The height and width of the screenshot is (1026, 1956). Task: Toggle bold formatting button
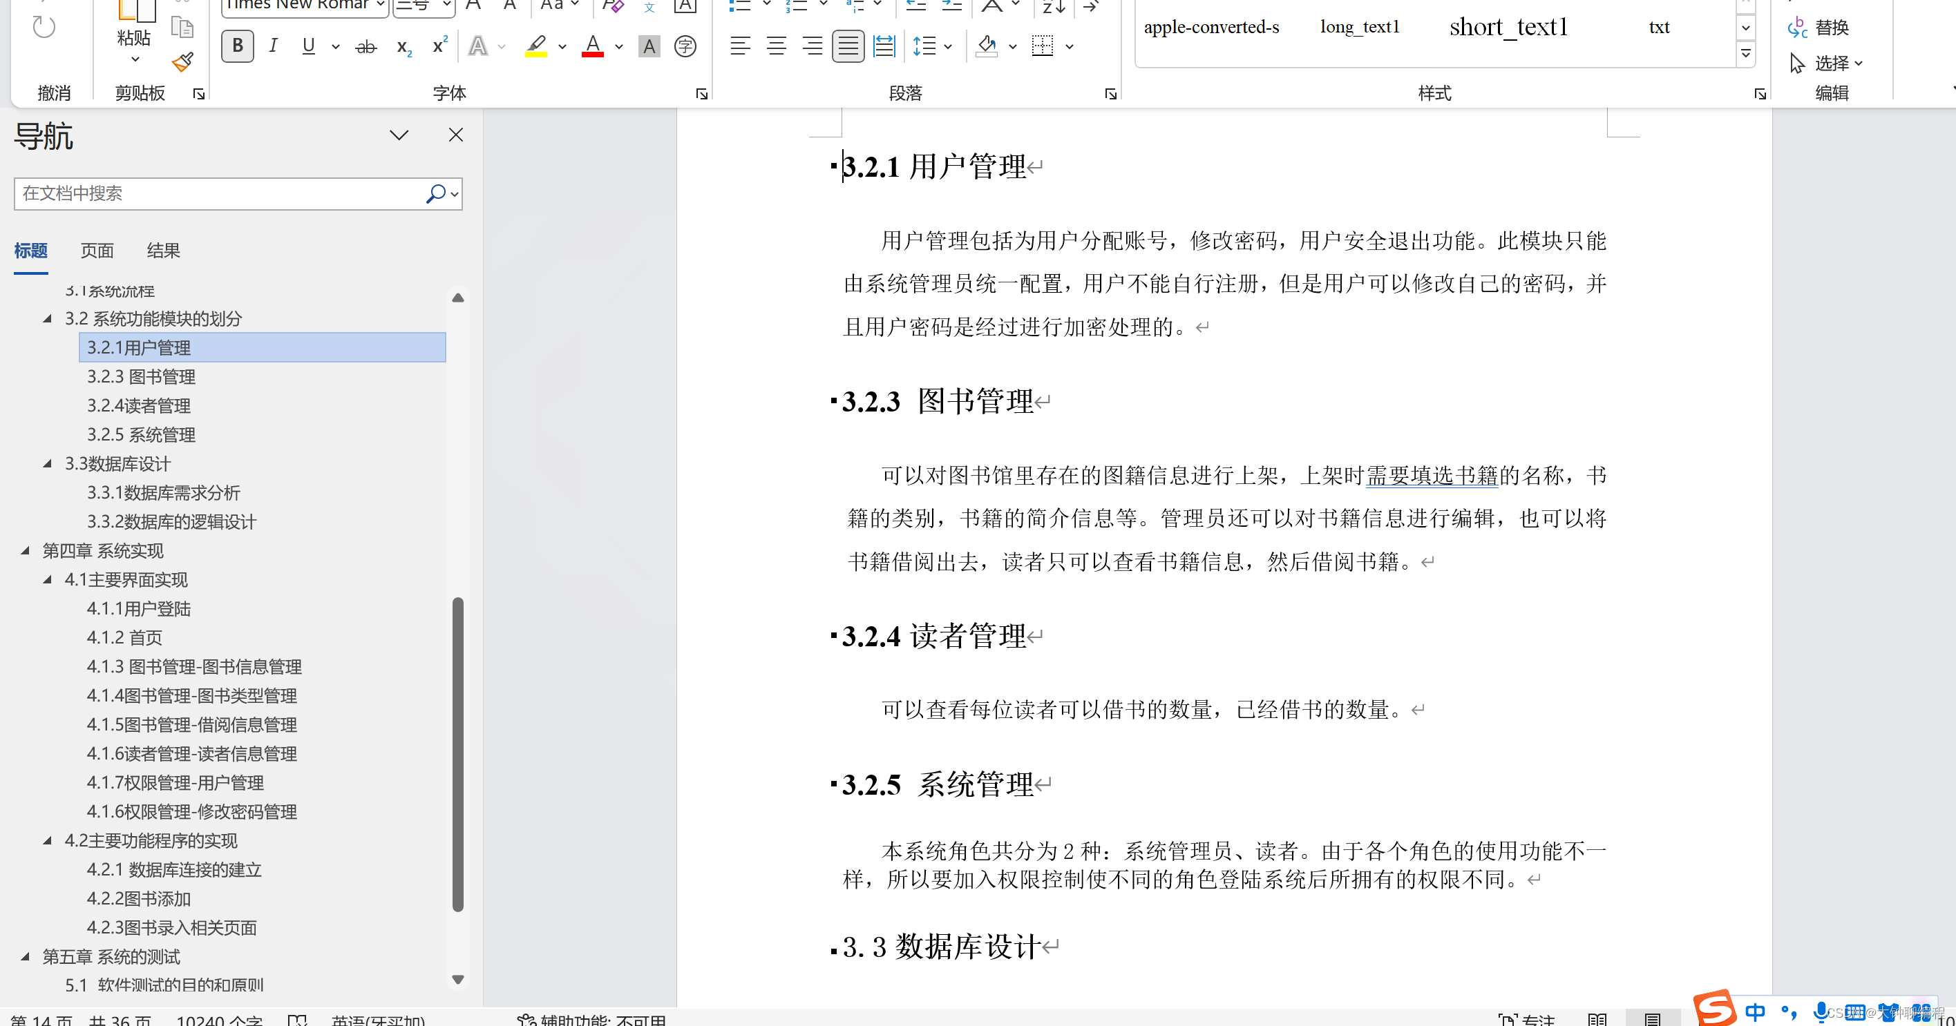coord(238,46)
